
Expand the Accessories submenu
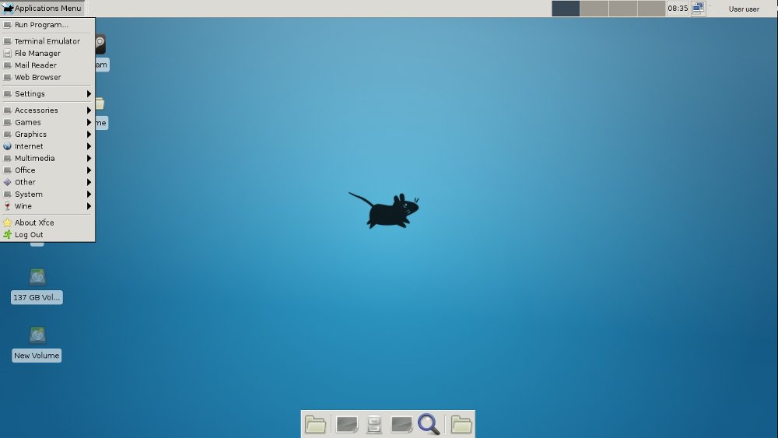click(x=47, y=110)
